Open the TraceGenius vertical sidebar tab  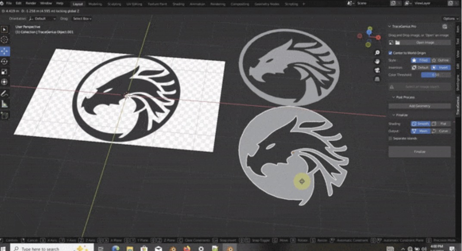point(458,106)
